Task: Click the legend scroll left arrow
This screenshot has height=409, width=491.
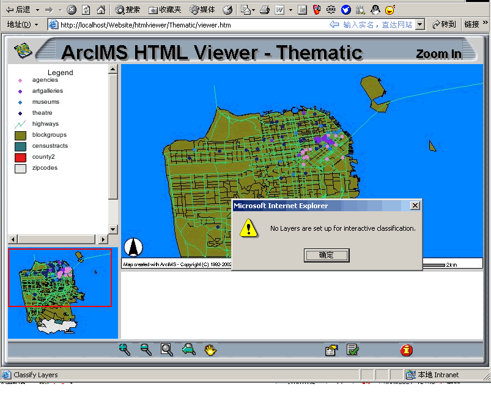Action: tap(13, 239)
